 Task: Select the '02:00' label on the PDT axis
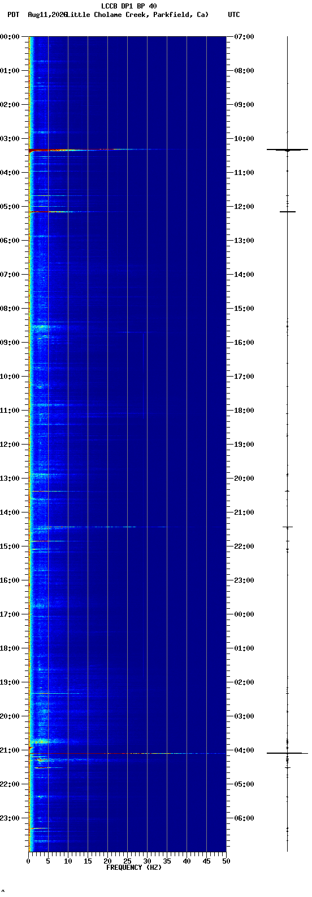10,105
